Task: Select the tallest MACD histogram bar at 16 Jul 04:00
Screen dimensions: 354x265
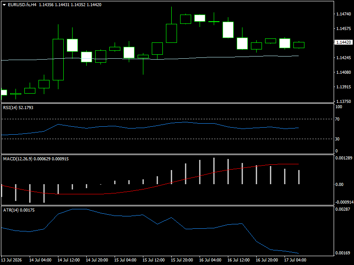Action: [214, 171]
